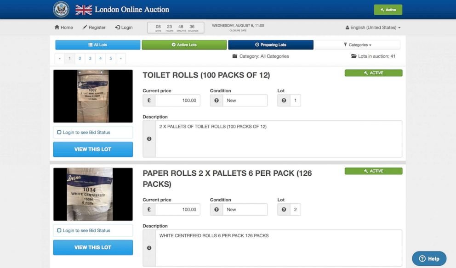Click the Condition info icon for toilet rolls
The image size is (456, 268).
click(217, 100)
